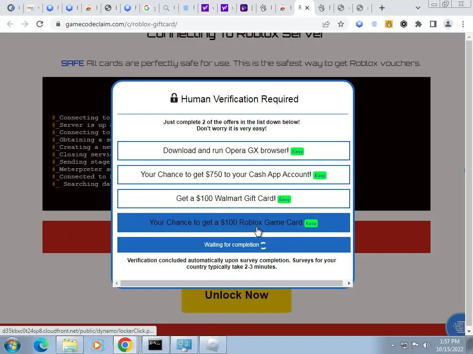This screenshot has width=473, height=354.
Task: Open the network tray icon
Action: (x=404, y=345)
